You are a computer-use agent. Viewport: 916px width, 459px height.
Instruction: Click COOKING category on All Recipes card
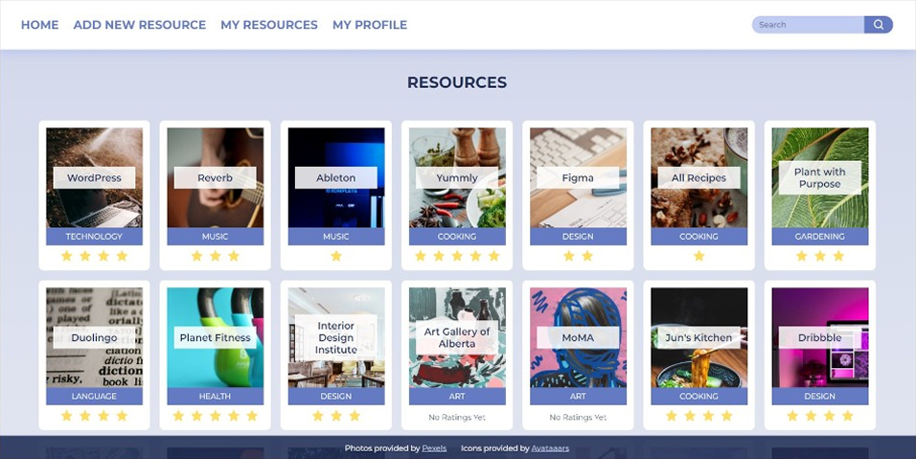pyautogui.click(x=698, y=237)
